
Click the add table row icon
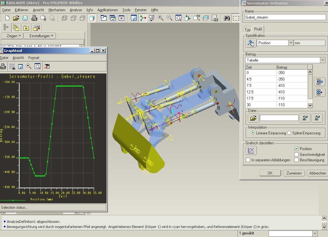click(x=319, y=82)
